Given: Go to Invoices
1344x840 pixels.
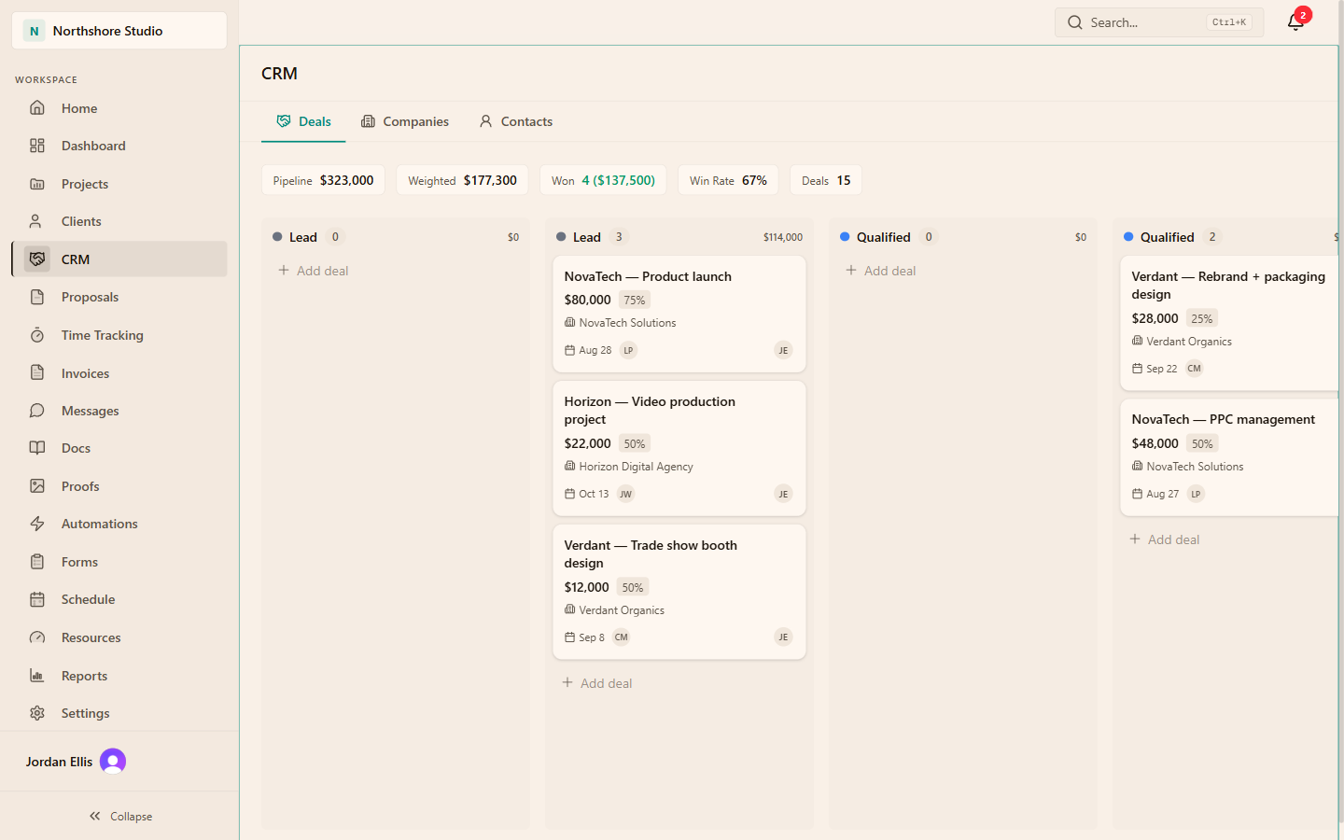Looking at the screenshot, I should [119, 373].
